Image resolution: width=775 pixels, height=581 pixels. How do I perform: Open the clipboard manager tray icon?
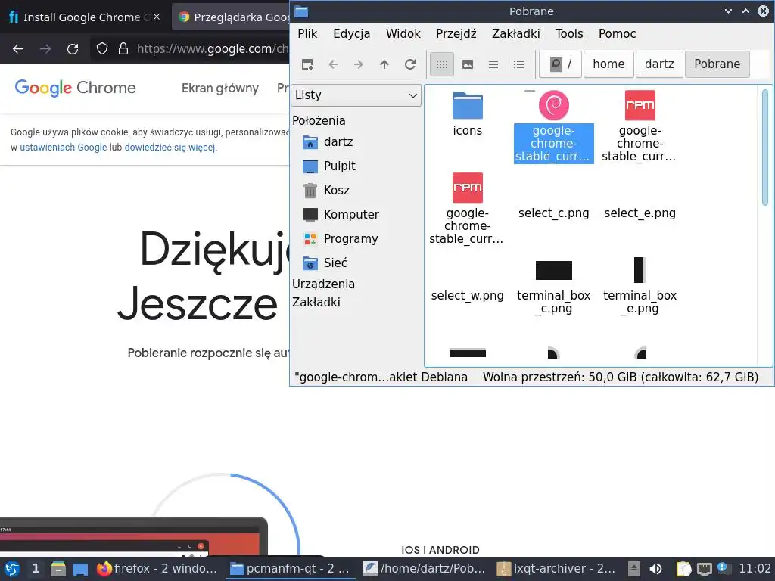click(683, 569)
